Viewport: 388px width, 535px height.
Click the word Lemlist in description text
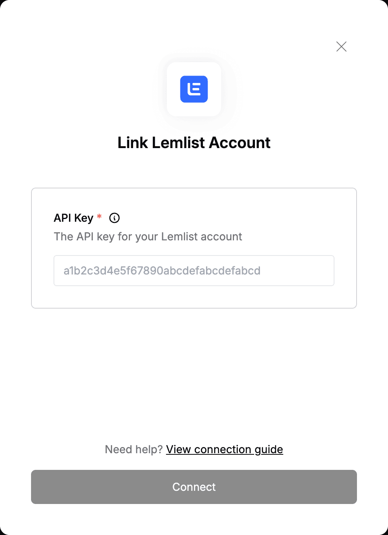[179, 236]
